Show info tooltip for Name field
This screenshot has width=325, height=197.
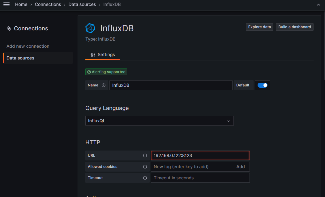pyautogui.click(x=103, y=85)
